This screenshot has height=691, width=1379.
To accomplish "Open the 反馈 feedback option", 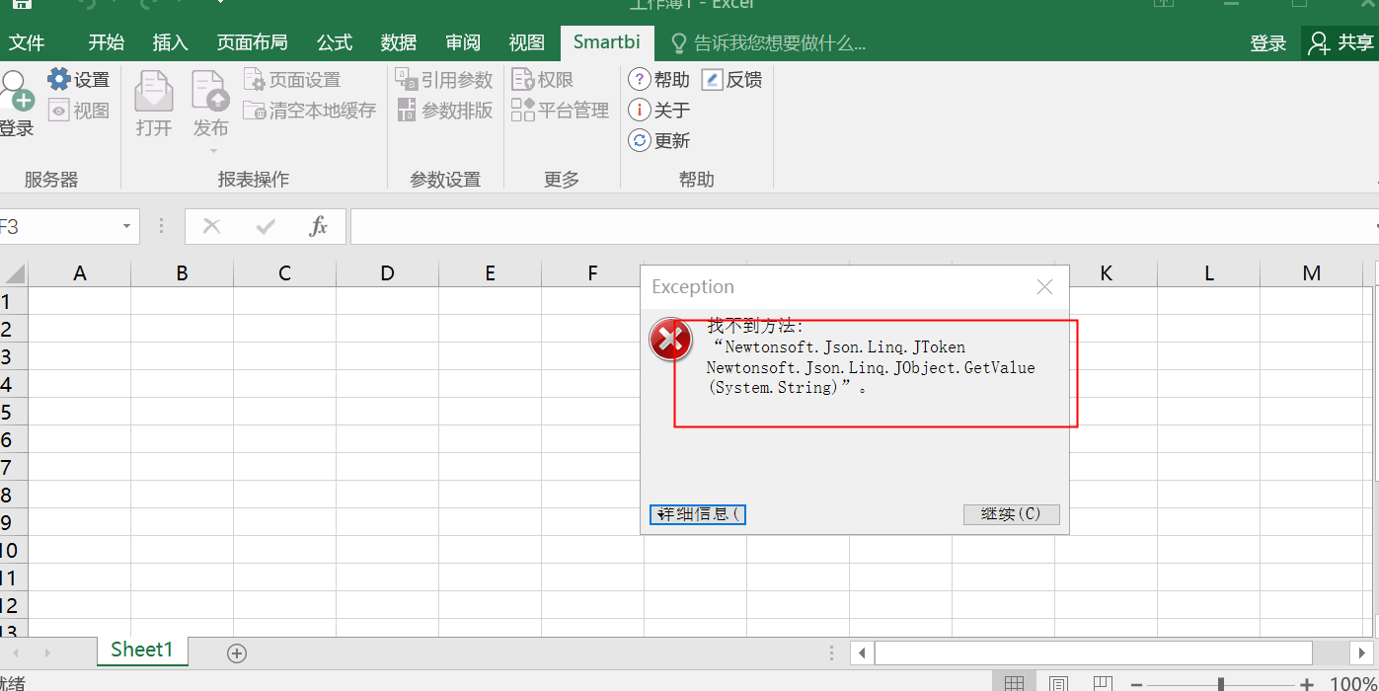I will click(731, 80).
